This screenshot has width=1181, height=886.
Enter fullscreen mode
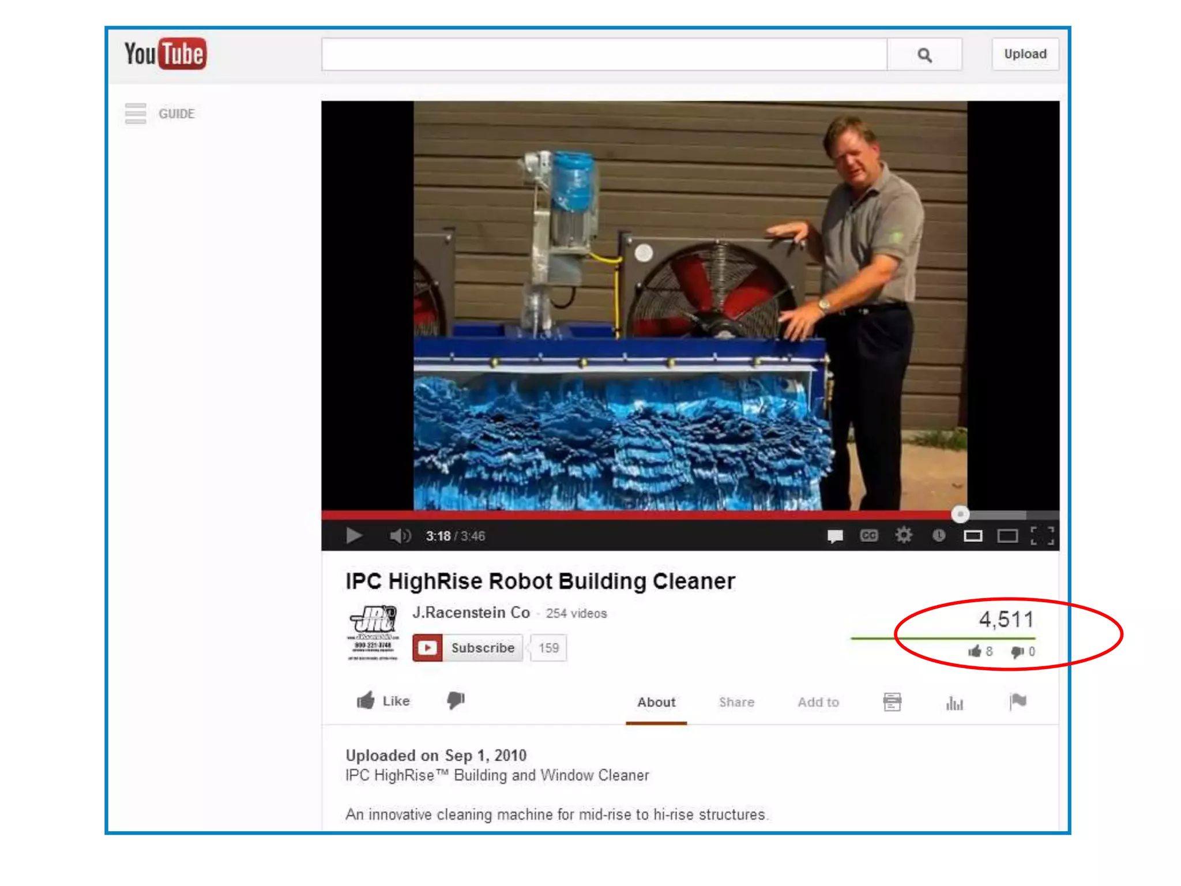(x=1042, y=536)
